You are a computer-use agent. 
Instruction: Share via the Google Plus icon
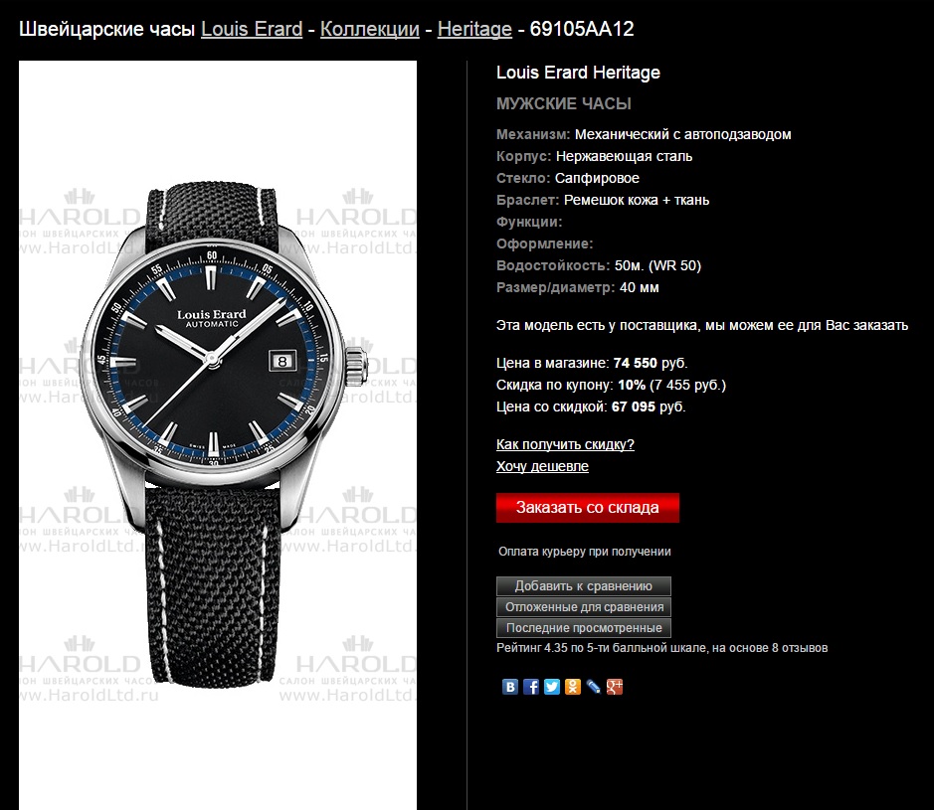614,687
